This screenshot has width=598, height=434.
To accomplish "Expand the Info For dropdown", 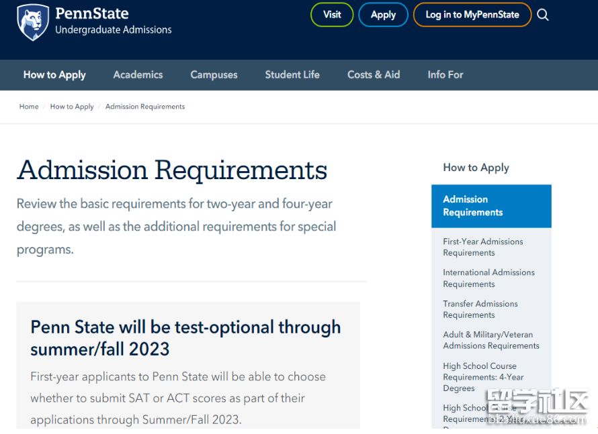I will click(445, 74).
